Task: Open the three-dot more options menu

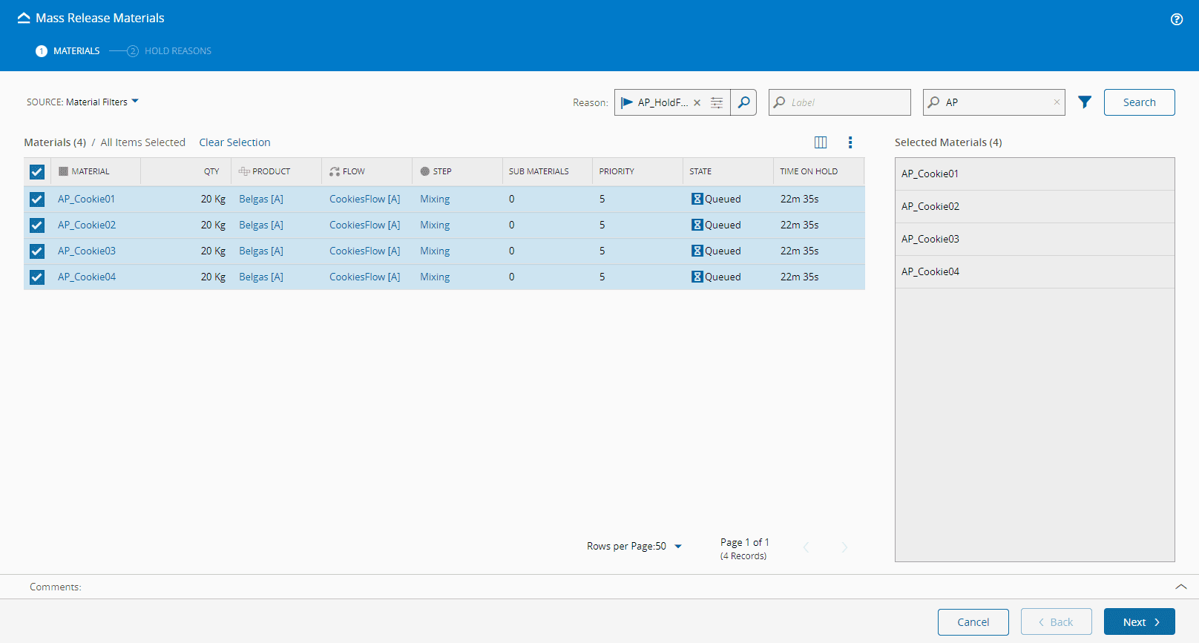Action: click(850, 142)
